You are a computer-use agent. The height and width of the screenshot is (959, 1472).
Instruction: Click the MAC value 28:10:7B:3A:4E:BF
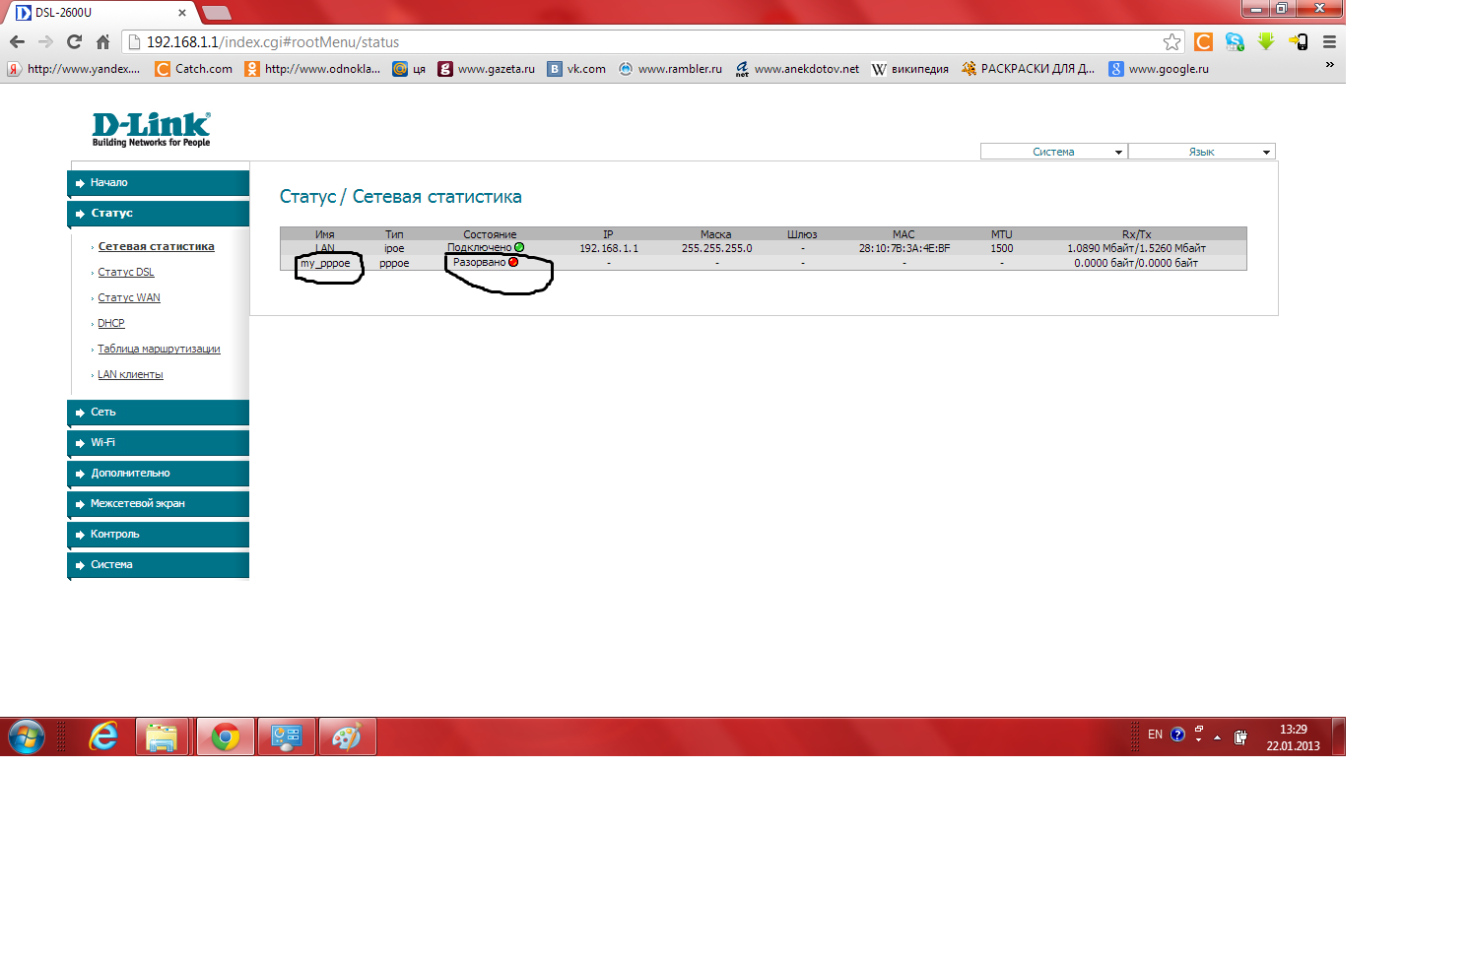coord(904,248)
